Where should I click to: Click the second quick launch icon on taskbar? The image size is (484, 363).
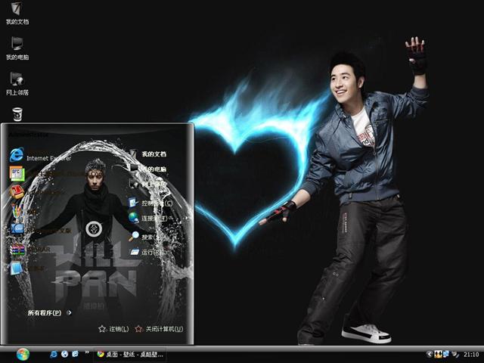click(64, 354)
